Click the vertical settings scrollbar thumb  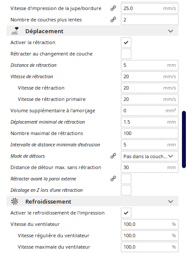pos(184,139)
